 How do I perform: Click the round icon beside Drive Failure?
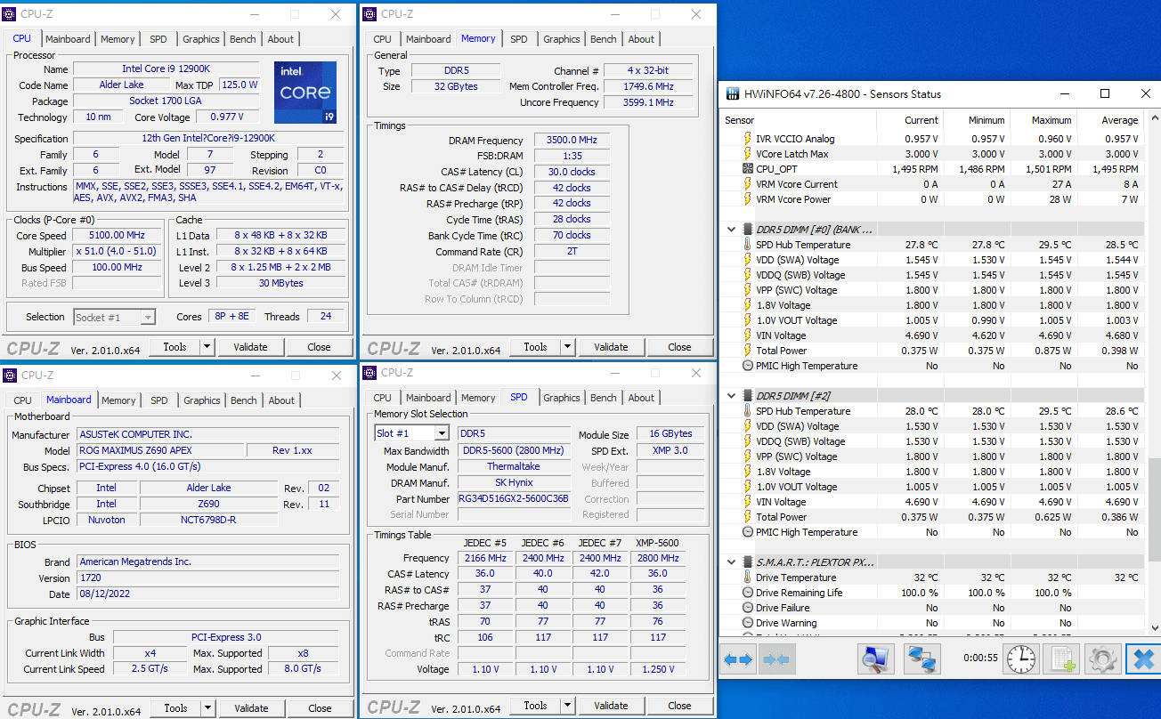748,608
